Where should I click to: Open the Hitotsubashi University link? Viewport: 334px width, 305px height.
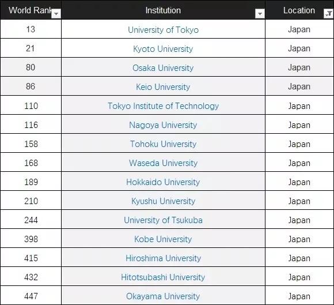point(163,277)
